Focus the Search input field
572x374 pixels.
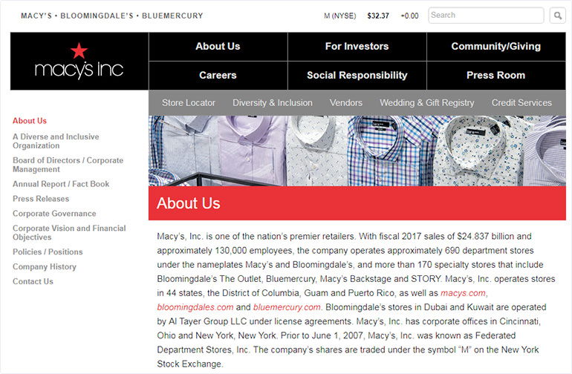point(486,16)
